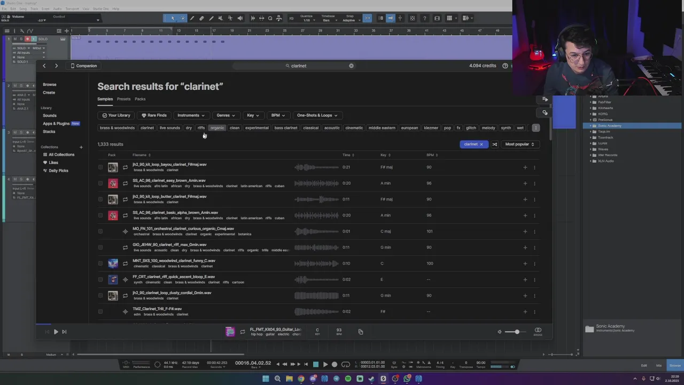The width and height of the screenshot is (684, 385).
Task: Open All Collections
Action: (x=59, y=155)
